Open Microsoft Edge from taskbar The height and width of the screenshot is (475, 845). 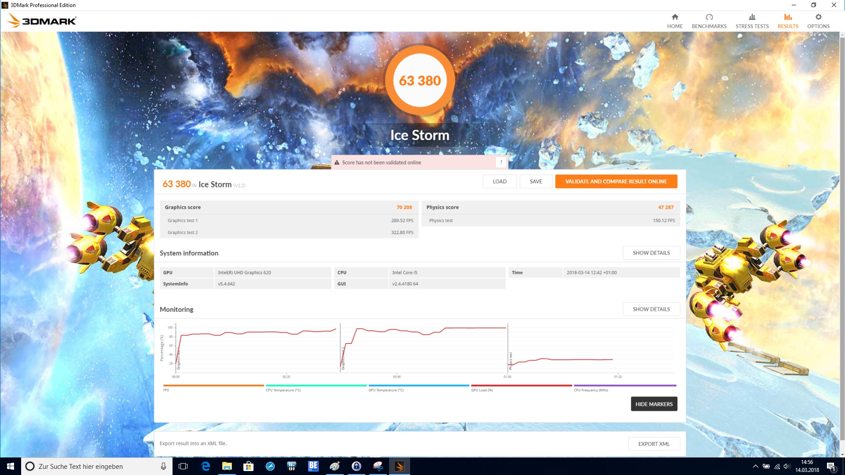(206, 466)
